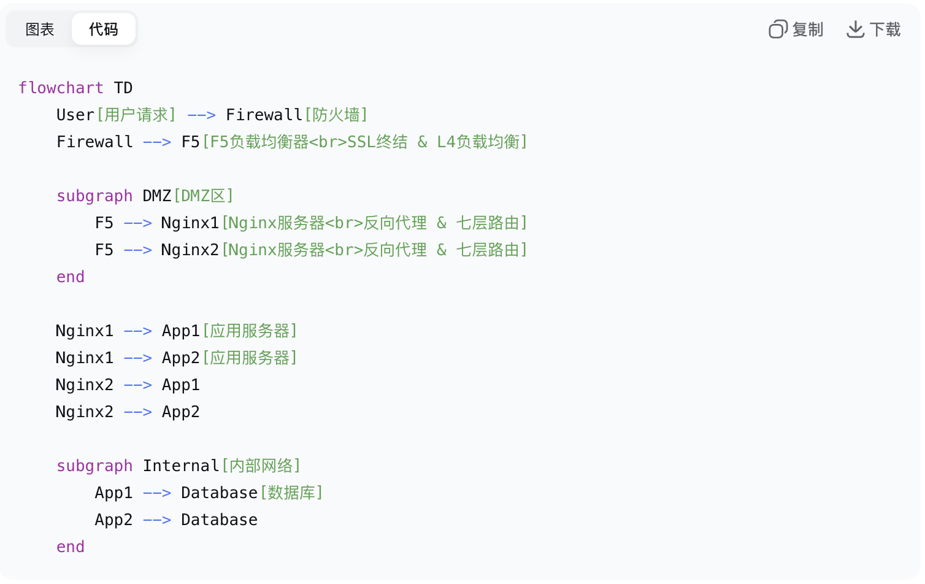The width and height of the screenshot is (925, 584).
Task: Click the F5负载均衡器 label text
Action: pyautogui.click(x=258, y=142)
